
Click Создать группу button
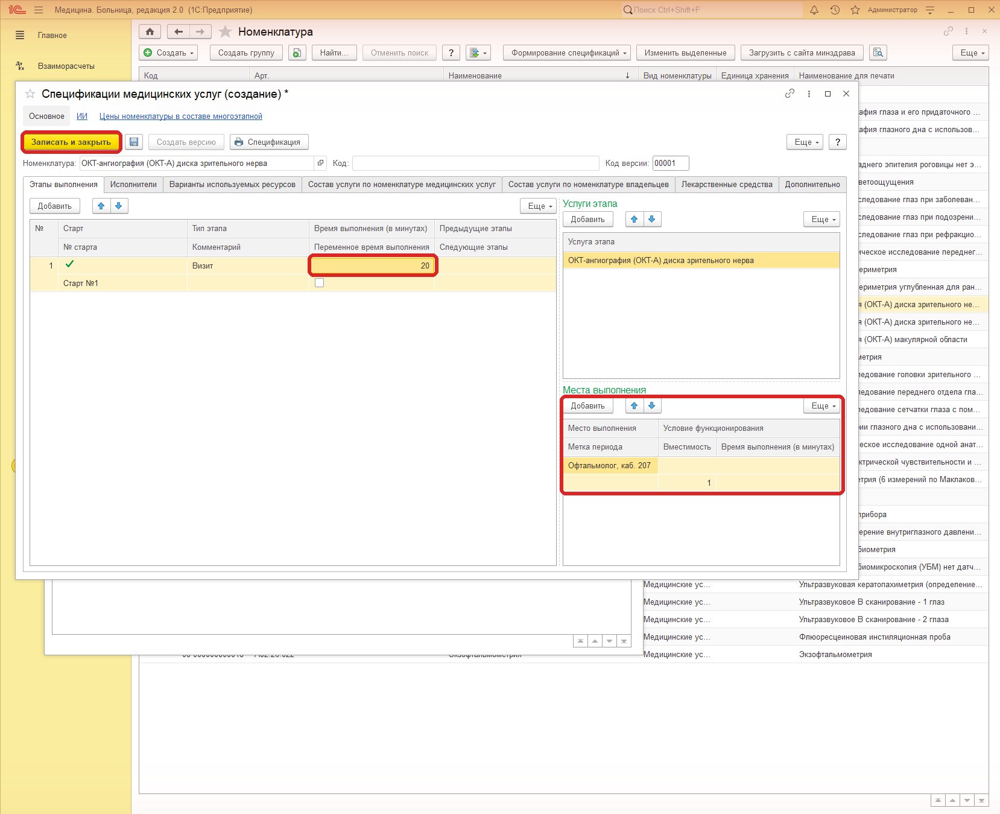(246, 52)
